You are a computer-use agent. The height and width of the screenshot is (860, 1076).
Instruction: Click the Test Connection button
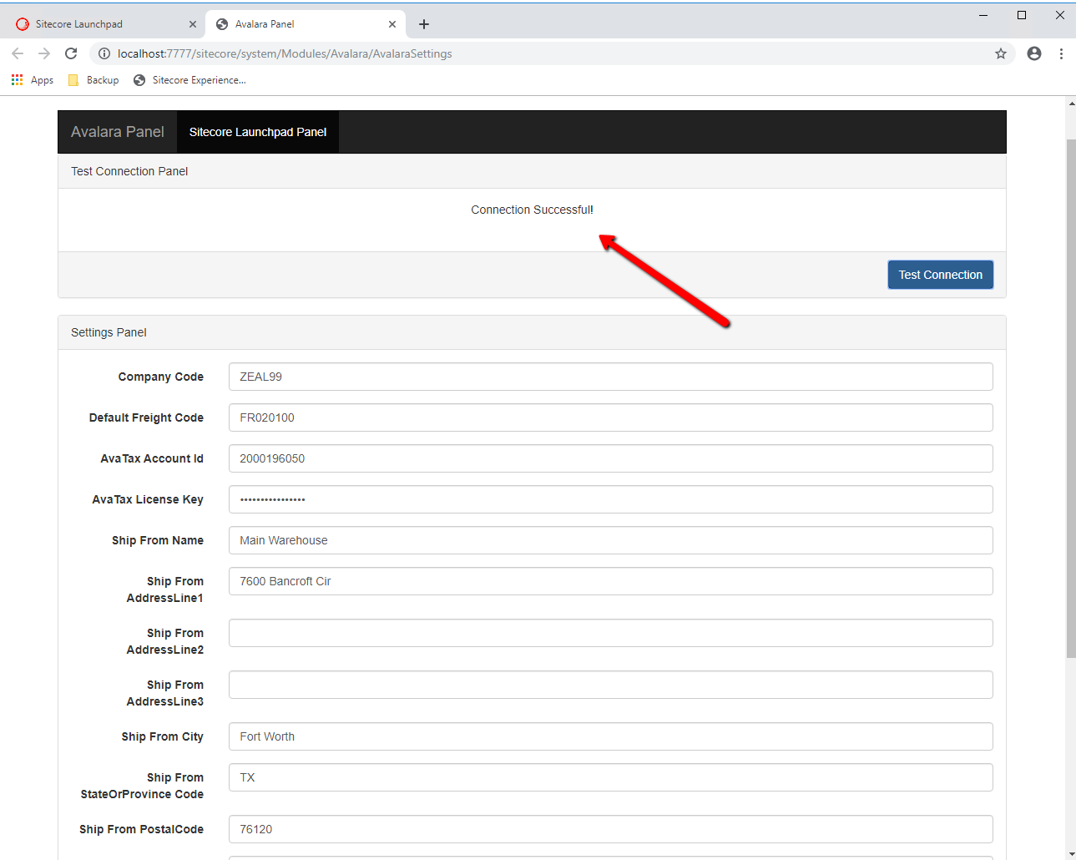point(941,275)
